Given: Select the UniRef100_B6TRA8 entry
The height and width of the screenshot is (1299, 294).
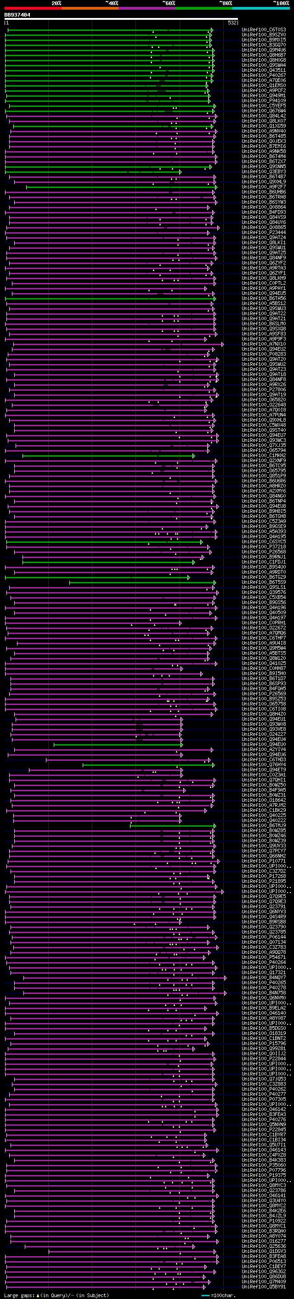Looking at the screenshot, I should coord(264,197).
